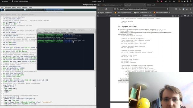The image size is (193, 108).
Task: Click the PDF page number field
Action: [114, 16]
